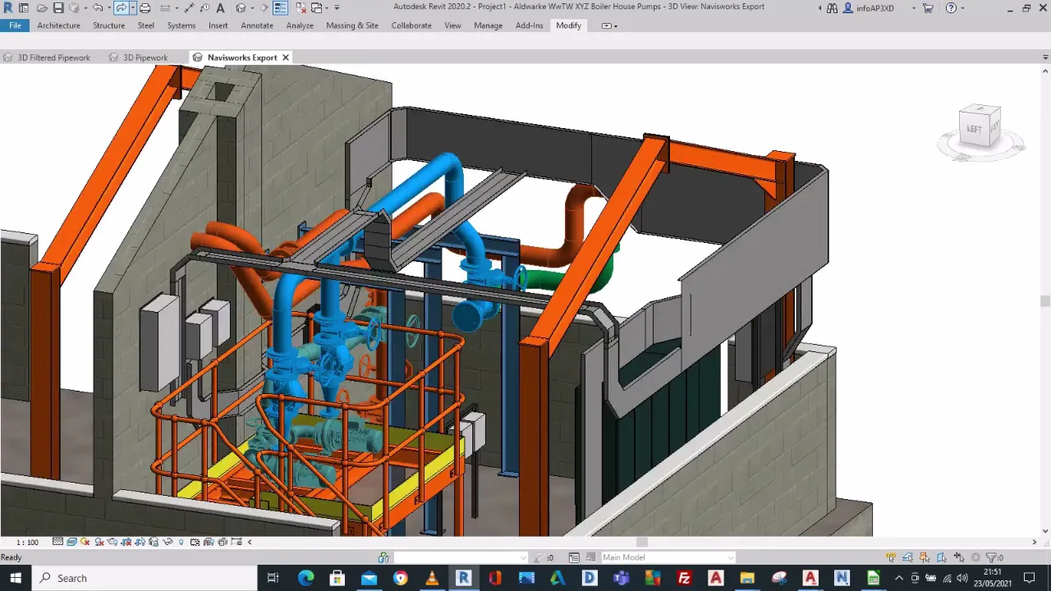Open the Autodesk App Store cart icon
Image resolution: width=1051 pixels, height=591 pixels.
point(928,8)
